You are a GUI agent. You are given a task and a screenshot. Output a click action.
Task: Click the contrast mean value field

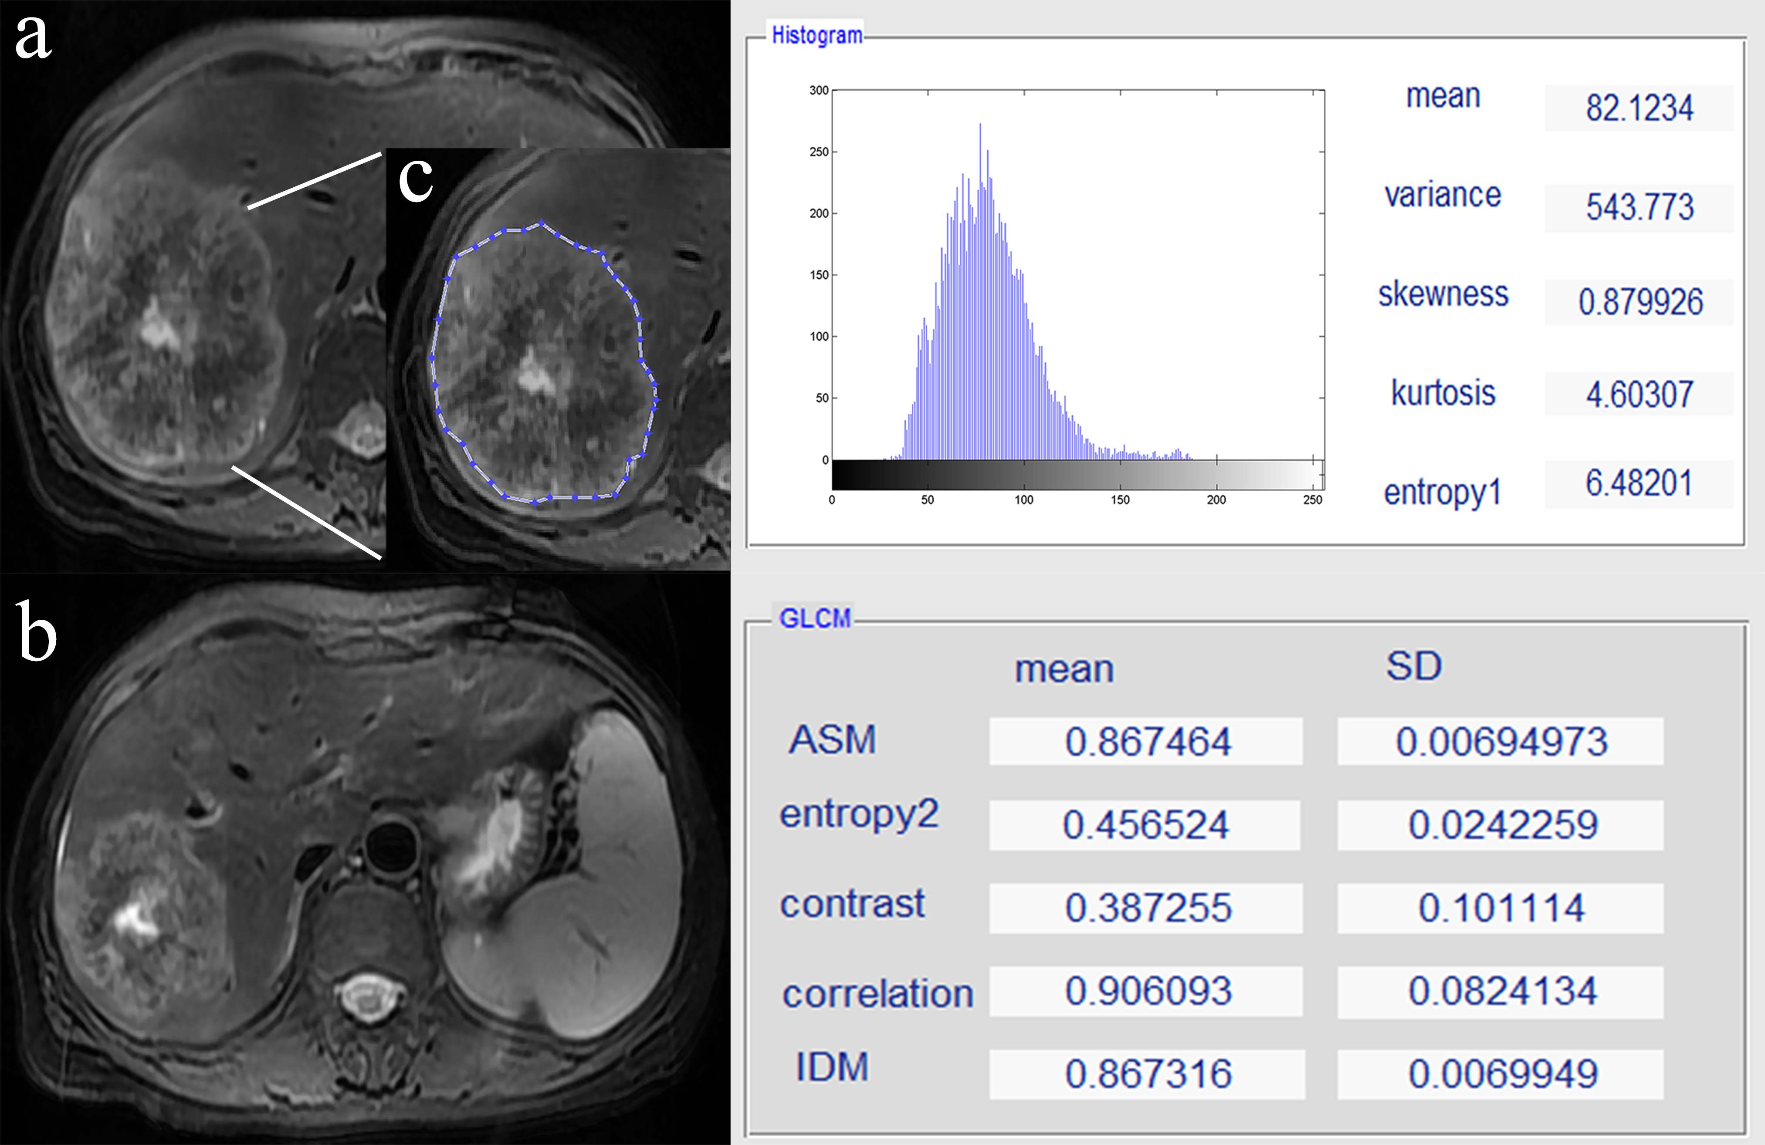[1146, 908]
